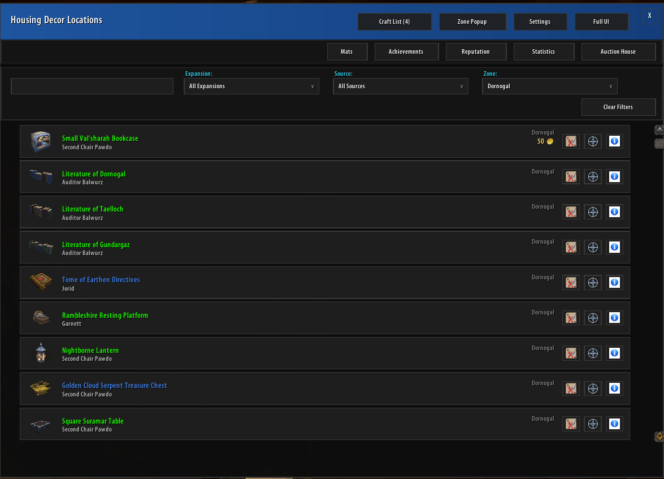This screenshot has width=664, height=479.
Task: Open the Reputation tab
Action: (476, 51)
